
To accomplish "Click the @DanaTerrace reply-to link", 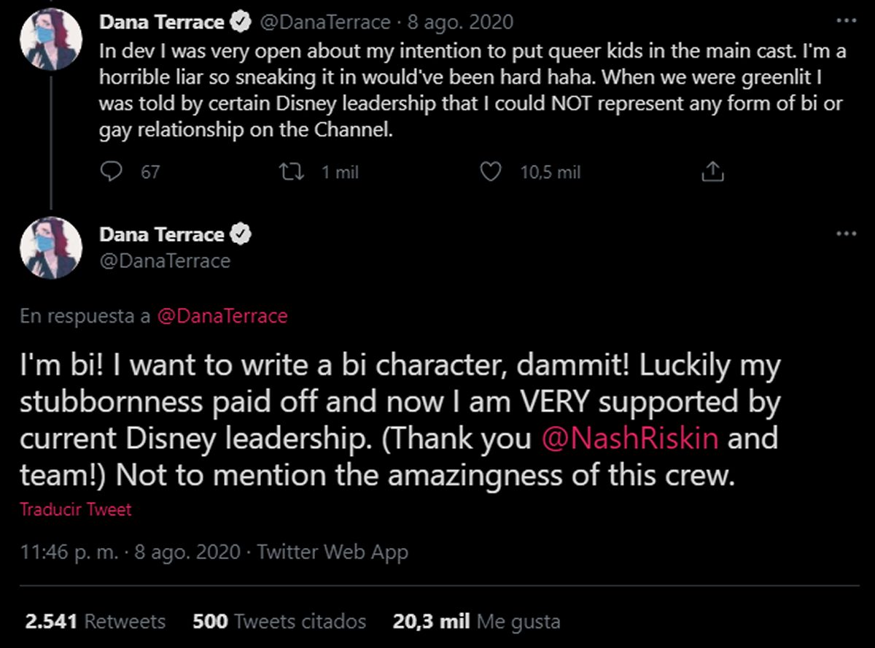I will coord(222,316).
